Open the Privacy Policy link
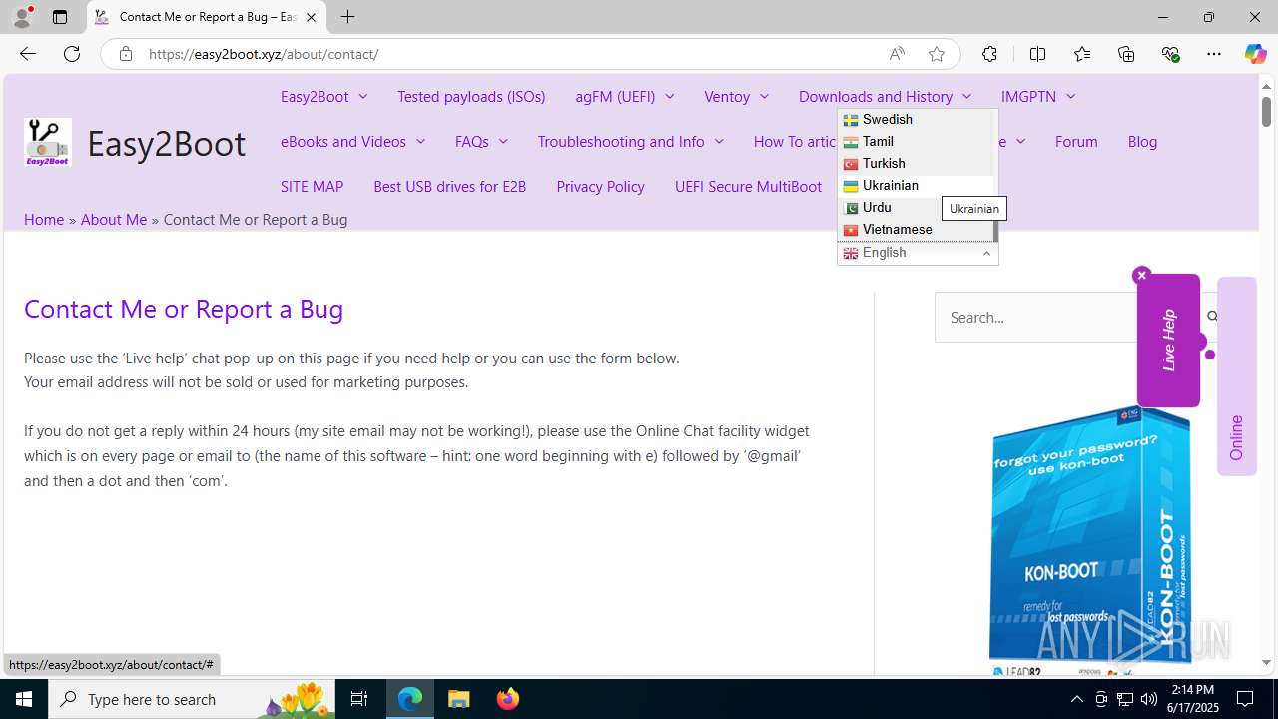The width and height of the screenshot is (1278, 719). click(600, 186)
